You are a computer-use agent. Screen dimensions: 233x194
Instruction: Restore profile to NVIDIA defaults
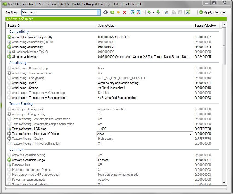[112, 12]
